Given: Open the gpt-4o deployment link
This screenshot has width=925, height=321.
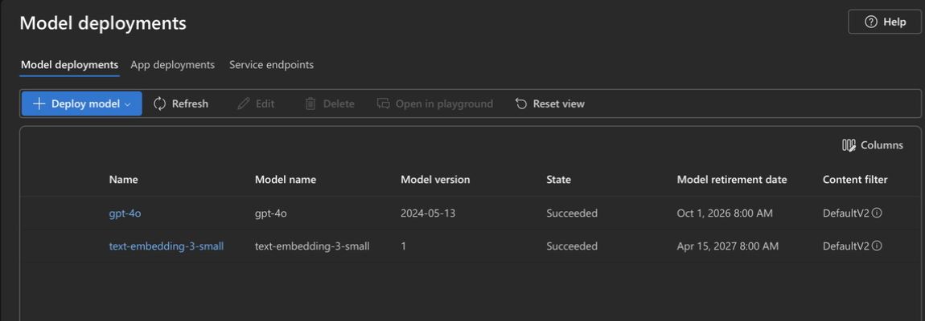Looking at the screenshot, I should pos(125,213).
